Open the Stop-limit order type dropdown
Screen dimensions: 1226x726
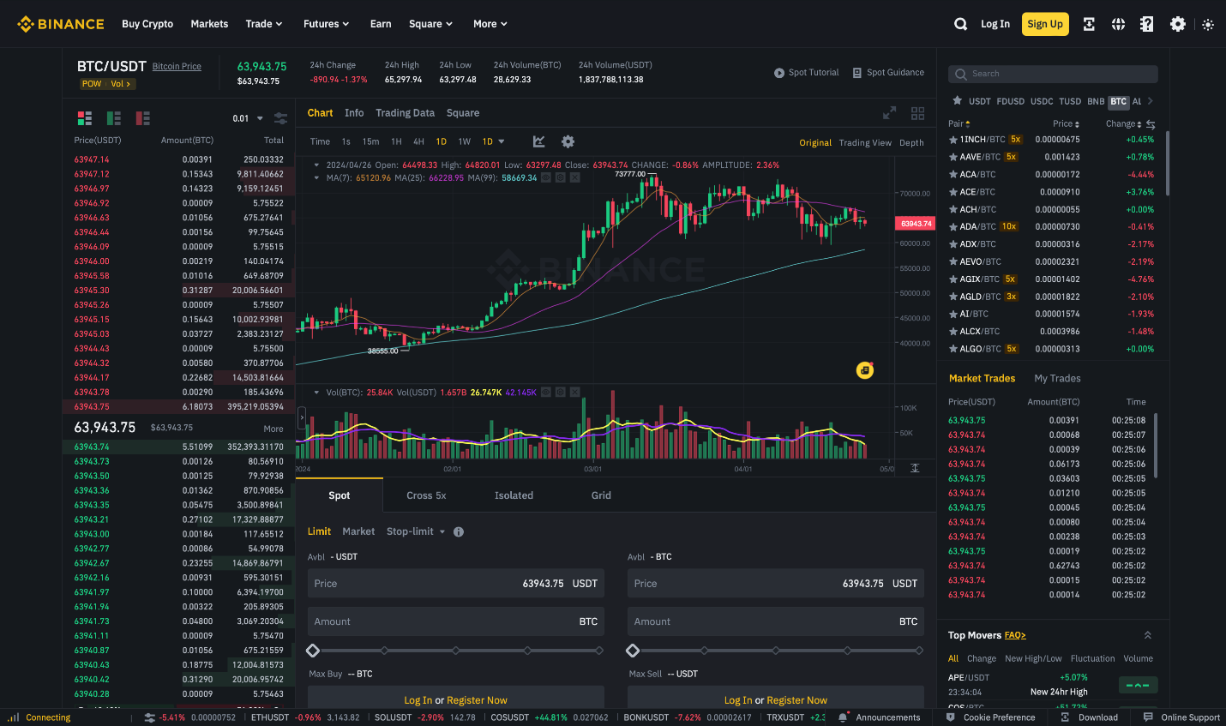coord(416,531)
